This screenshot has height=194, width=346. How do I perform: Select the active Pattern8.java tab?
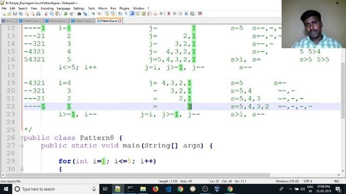click(109, 21)
